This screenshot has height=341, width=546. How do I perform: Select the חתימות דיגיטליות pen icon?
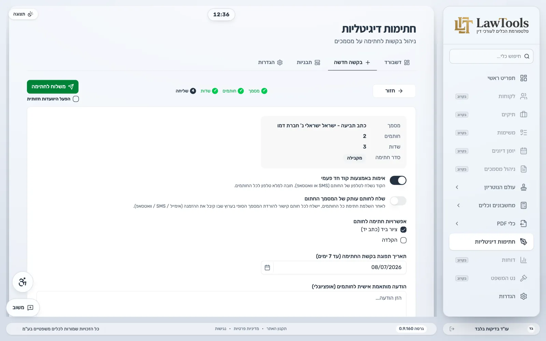tap(523, 242)
